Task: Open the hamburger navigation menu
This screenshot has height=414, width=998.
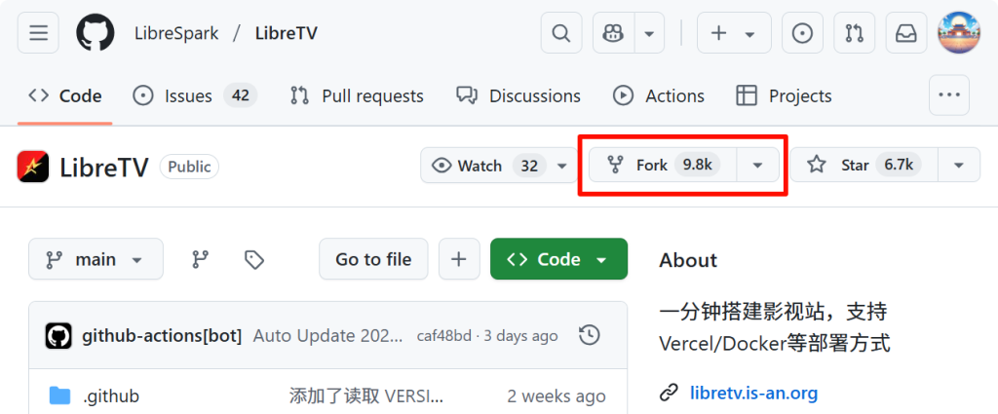Action: click(38, 32)
